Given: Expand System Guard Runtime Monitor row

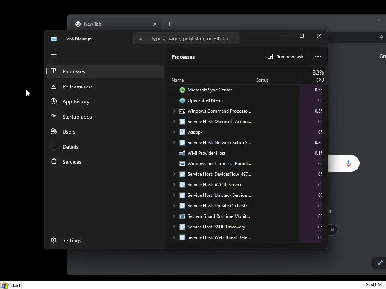Looking at the screenshot, I should click(x=174, y=216).
